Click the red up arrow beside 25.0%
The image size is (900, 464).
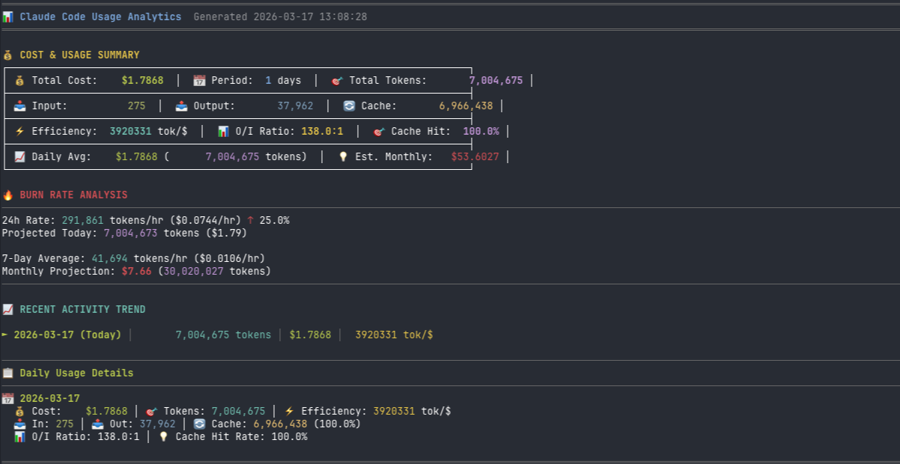pyautogui.click(x=250, y=221)
